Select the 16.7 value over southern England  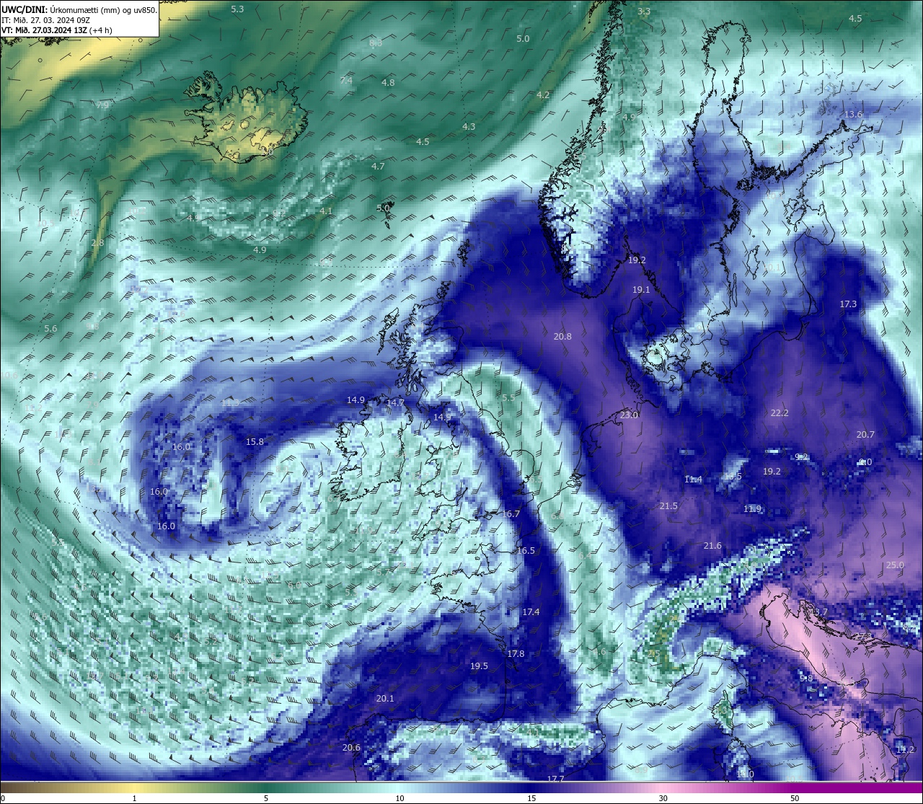pos(511,514)
